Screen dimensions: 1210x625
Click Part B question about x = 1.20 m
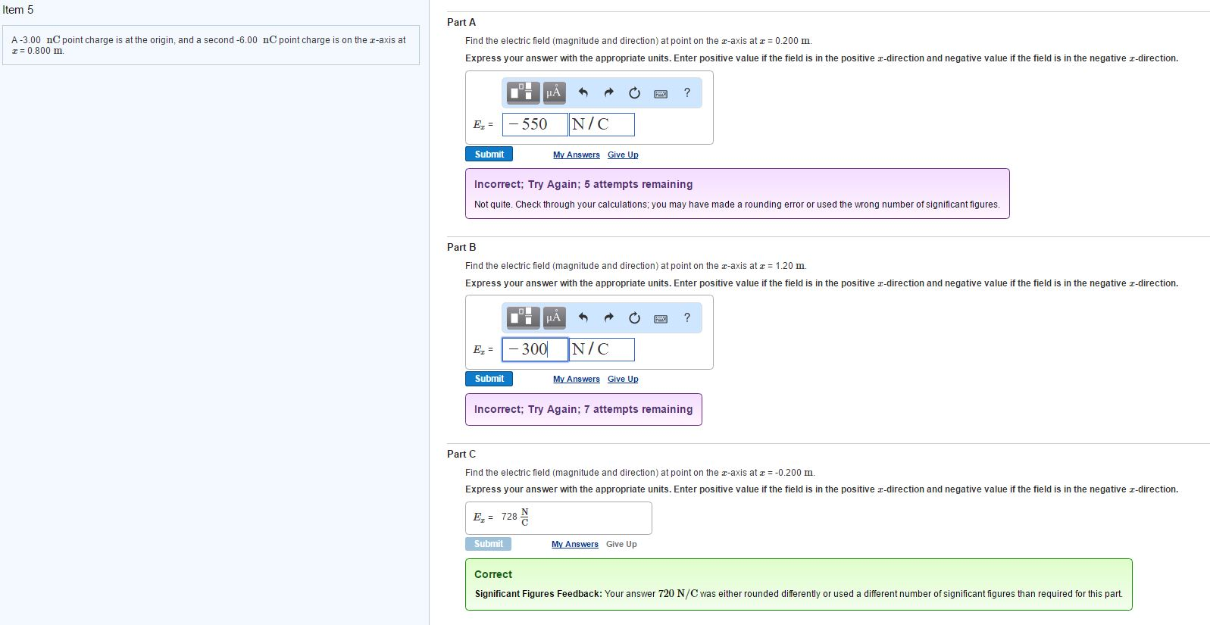click(x=636, y=266)
